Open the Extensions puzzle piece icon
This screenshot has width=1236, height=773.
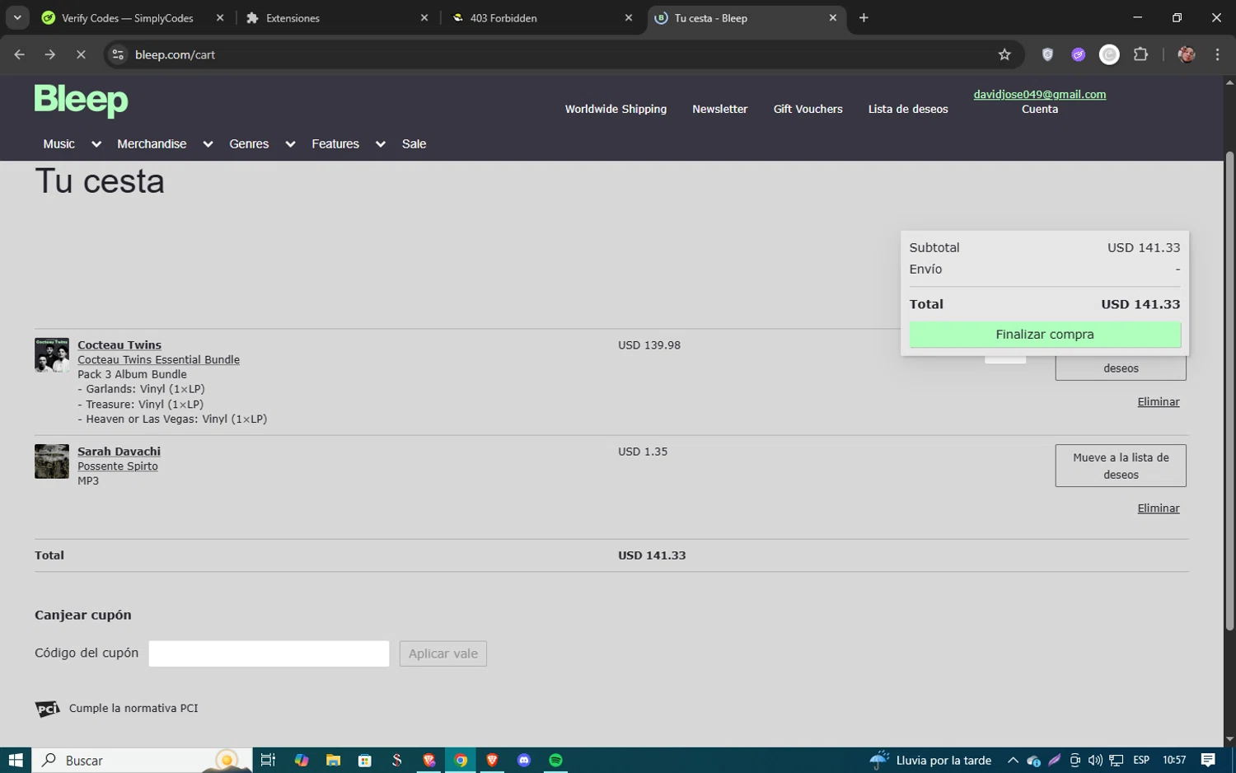1140,54
